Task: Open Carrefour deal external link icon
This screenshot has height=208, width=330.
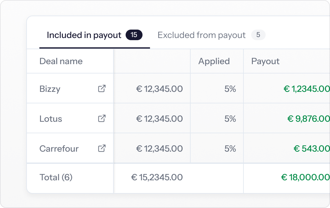Action: point(102,148)
